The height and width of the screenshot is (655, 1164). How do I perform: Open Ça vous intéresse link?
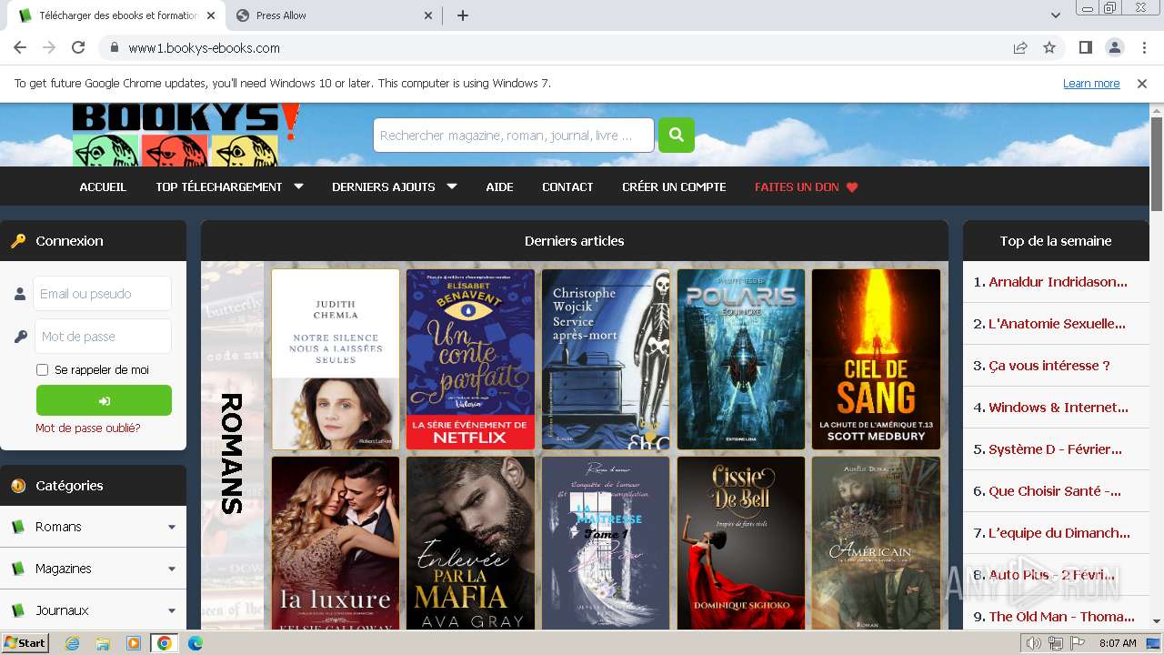[1049, 366]
